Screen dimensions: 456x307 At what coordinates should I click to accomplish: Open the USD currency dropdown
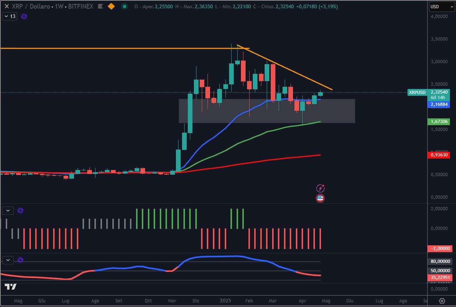click(441, 6)
